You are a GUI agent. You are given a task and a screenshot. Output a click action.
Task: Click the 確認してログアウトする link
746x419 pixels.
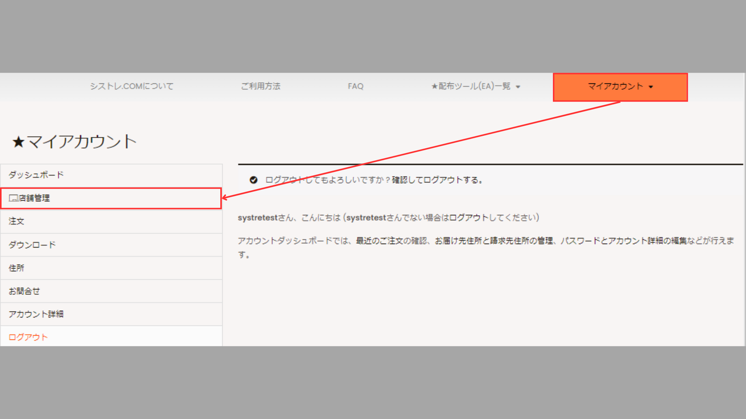(437, 180)
